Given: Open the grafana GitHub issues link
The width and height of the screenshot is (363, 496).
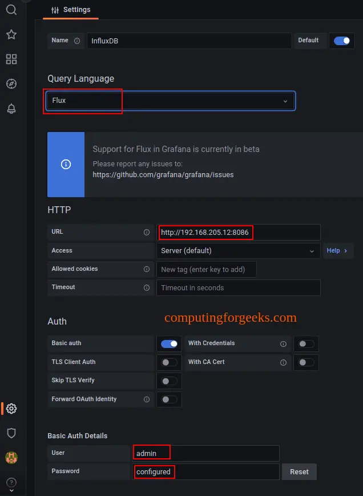Looking at the screenshot, I should point(163,175).
